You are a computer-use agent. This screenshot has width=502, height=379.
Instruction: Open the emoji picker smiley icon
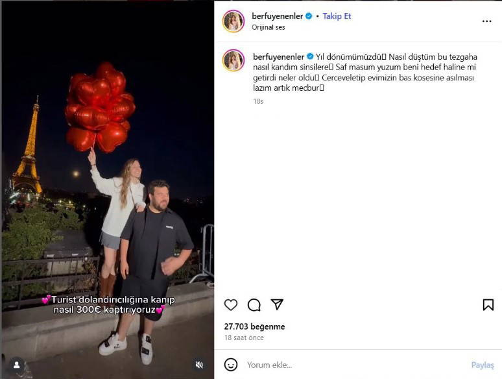(x=231, y=365)
